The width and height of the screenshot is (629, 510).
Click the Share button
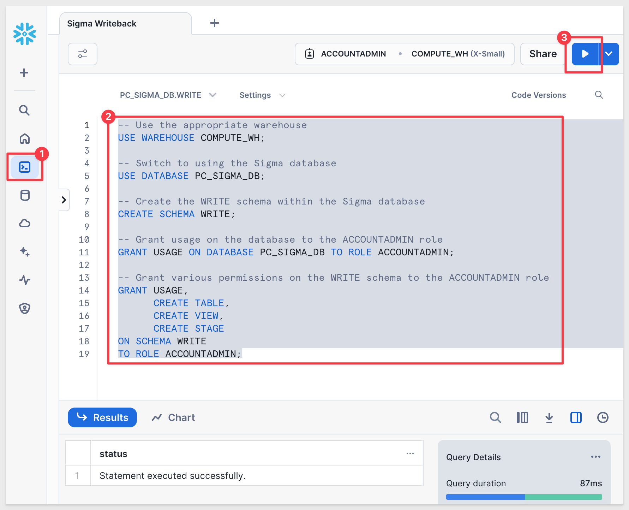tap(543, 54)
